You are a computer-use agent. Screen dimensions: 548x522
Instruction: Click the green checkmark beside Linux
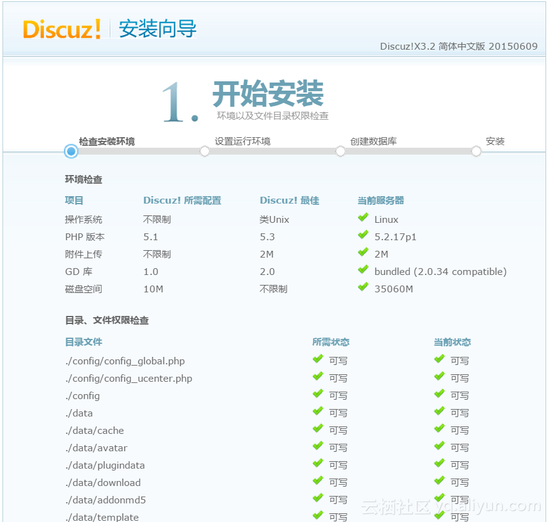pyautogui.click(x=363, y=218)
